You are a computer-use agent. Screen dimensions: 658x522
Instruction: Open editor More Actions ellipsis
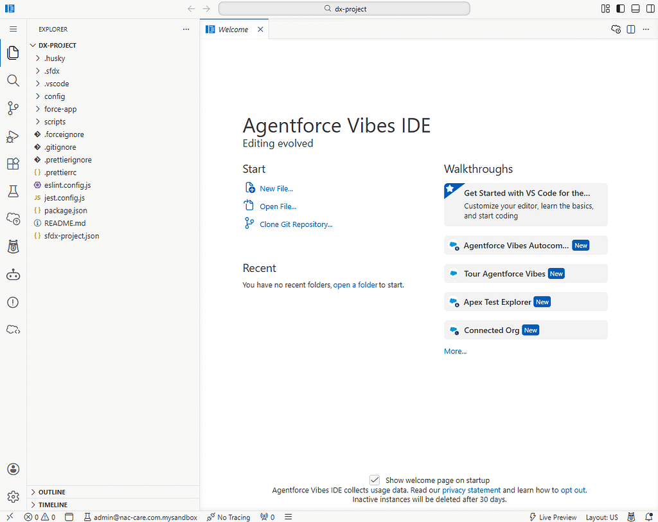click(646, 30)
